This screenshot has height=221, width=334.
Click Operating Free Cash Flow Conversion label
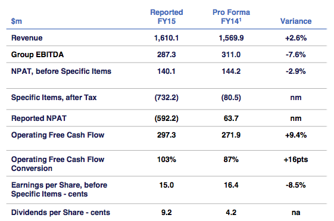click(x=58, y=164)
